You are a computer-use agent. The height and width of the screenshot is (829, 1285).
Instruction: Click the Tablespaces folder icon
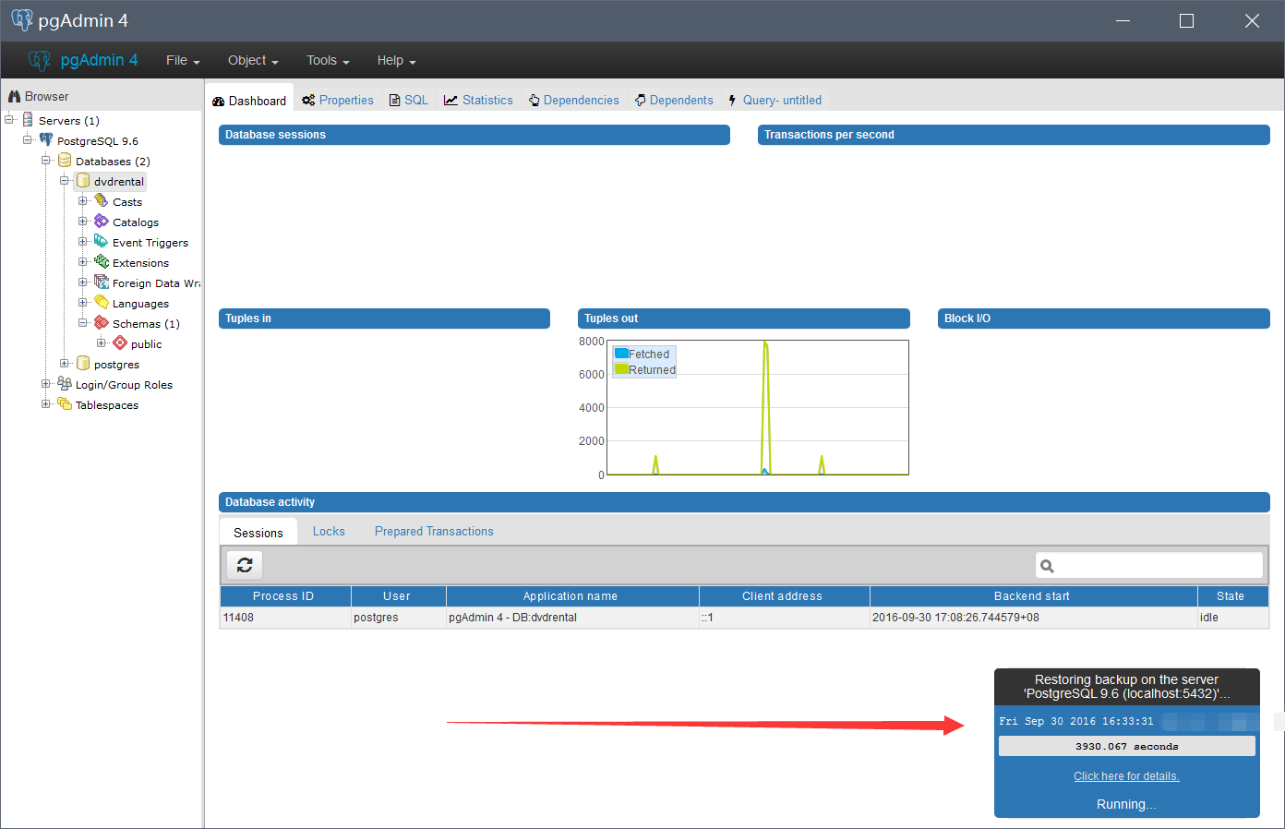[65, 404]
